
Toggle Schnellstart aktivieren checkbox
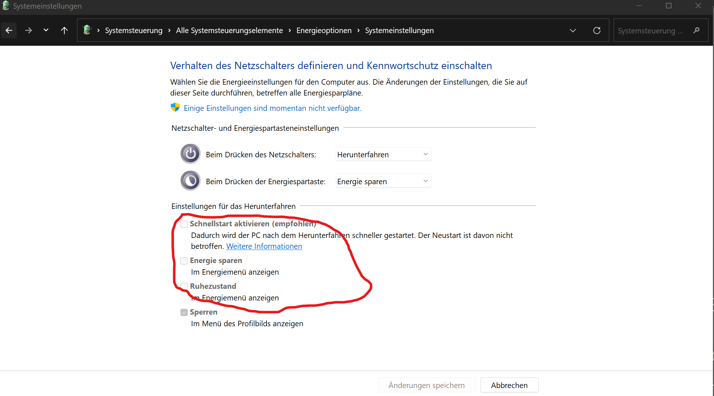tap(184, 224)
